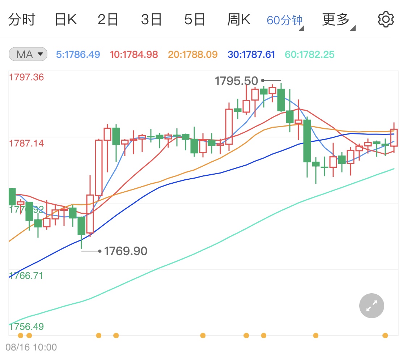Expand the 更多 dropdown menu
Viewport: 407px width, 354px height.
(x=336, y=19)
